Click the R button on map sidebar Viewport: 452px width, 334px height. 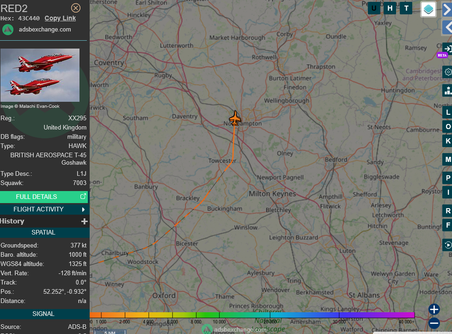pyautogui.click(x=447, y=211)
